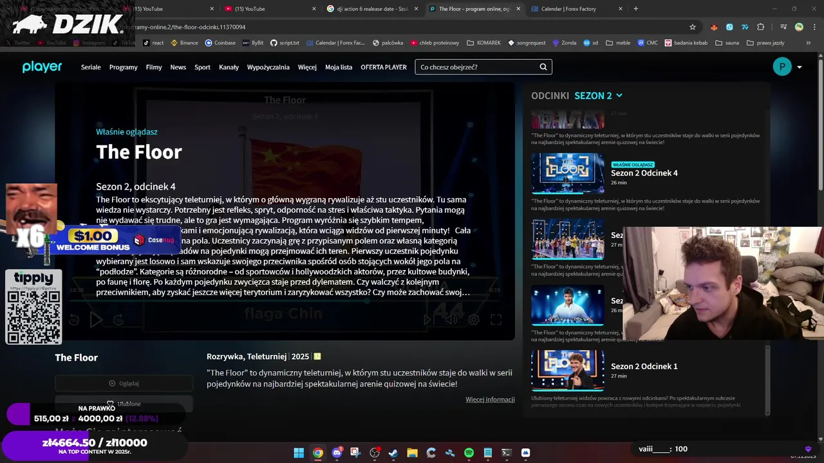This screenshot has width=824, height=463.
Task: Open the ByBit bookmark
Action: (252, 43)
